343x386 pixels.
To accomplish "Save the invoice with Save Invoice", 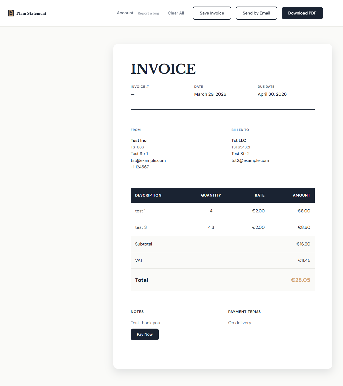I will [x=212, y=13].
